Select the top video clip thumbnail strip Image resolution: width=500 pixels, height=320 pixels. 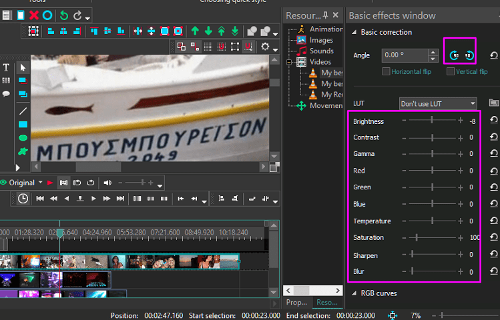[x=119, y=262]
